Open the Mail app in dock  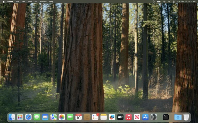click(45, 117)
